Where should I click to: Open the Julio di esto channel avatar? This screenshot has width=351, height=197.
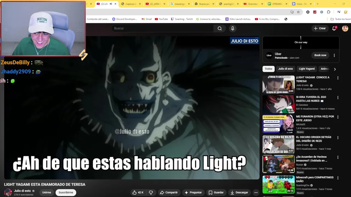(x=8, y=192)
